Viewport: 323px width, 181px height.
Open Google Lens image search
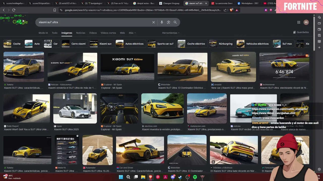(x=169, y=22)
